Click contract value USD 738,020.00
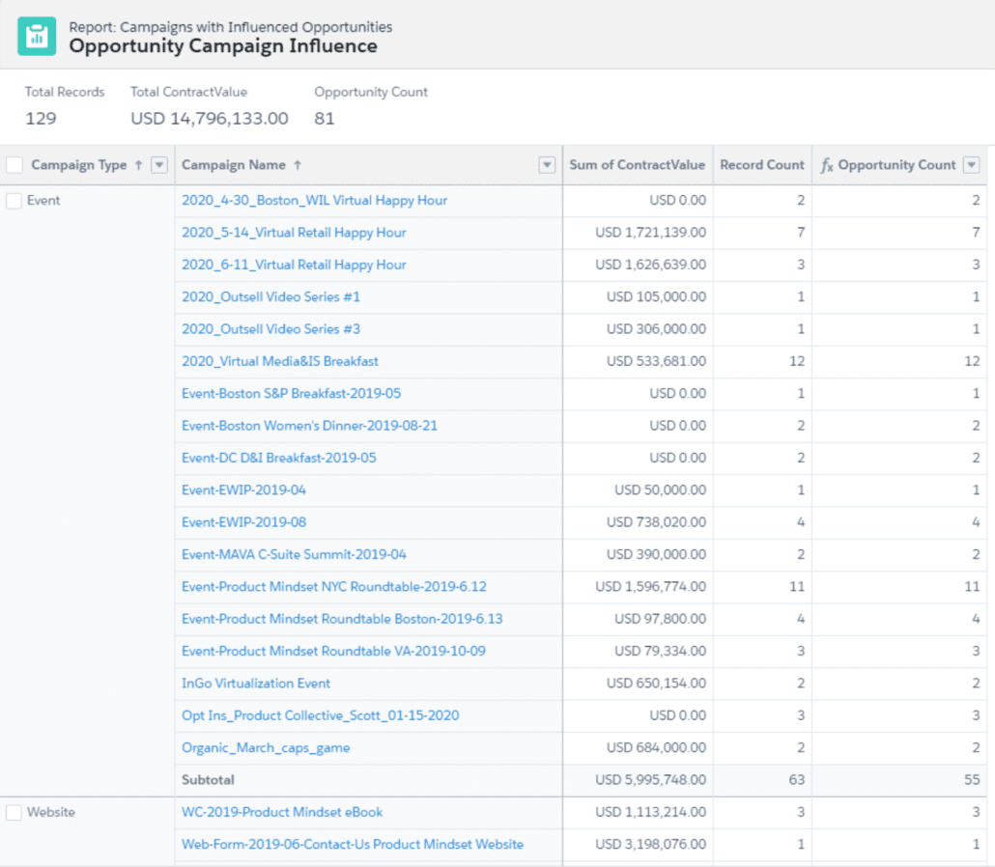Screen dimensions: 995x867 click(x=656, y=522)
